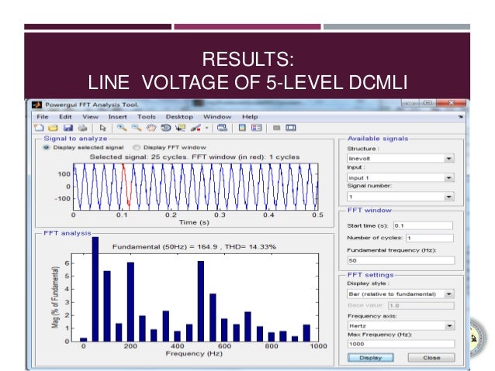
Task: Select Display selected signal radio button
Action: click(x=47, y=147)
